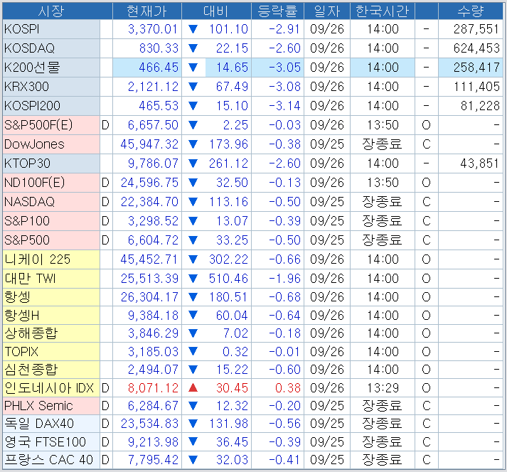Click the down arrow in 프랑스 CAC 40 row
507x472 pixels.
[193, 460]
